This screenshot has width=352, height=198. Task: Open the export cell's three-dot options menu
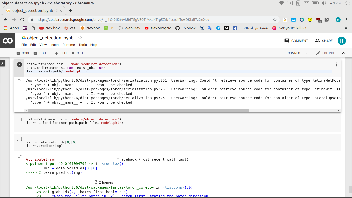[x=336, y=64]
